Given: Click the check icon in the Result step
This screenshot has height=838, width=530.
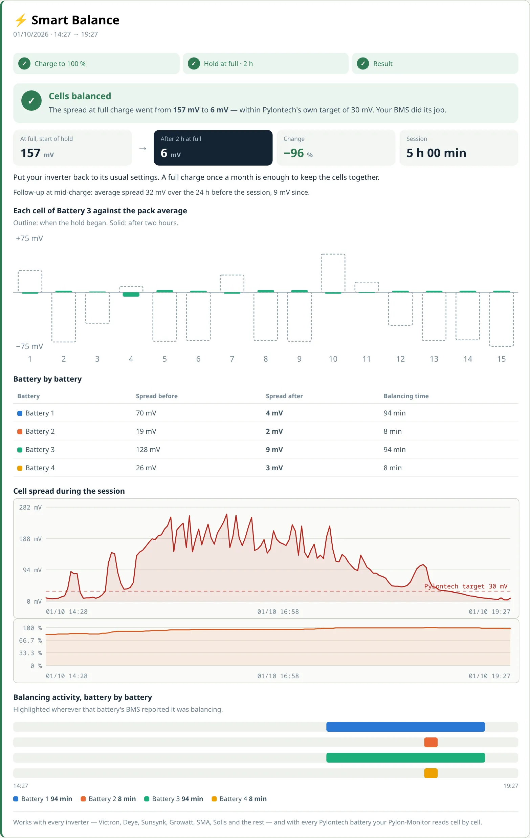Looking at the screenshot, I should pyautogui.click(x=363, y=64).
